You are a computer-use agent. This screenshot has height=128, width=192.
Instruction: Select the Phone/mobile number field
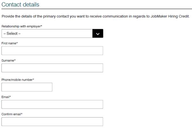(27, 87)
